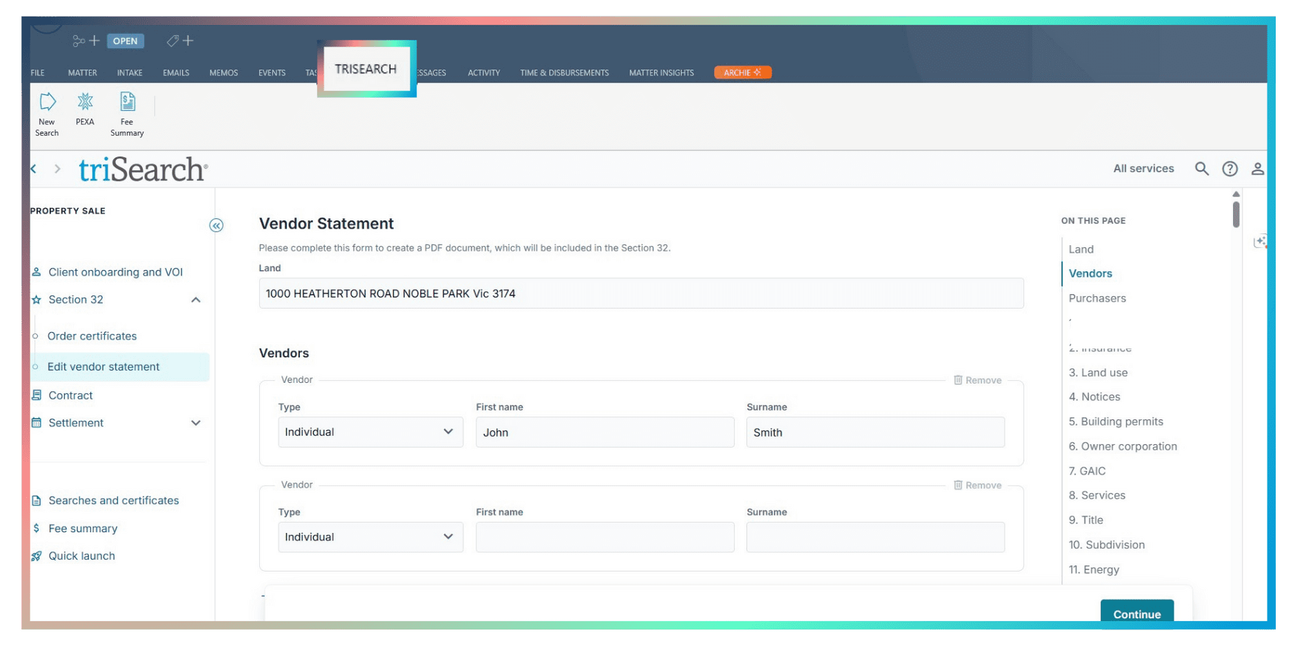The height and width of the screenshot is (646, 1293).
Task: Open PEXA from the toolbar
Action: (85, 109)
